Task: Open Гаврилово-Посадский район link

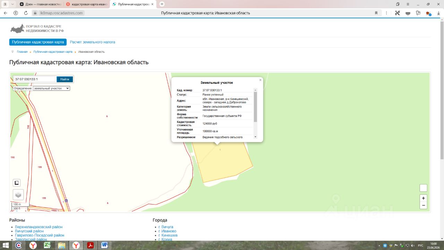Action: tap(40, 235)
